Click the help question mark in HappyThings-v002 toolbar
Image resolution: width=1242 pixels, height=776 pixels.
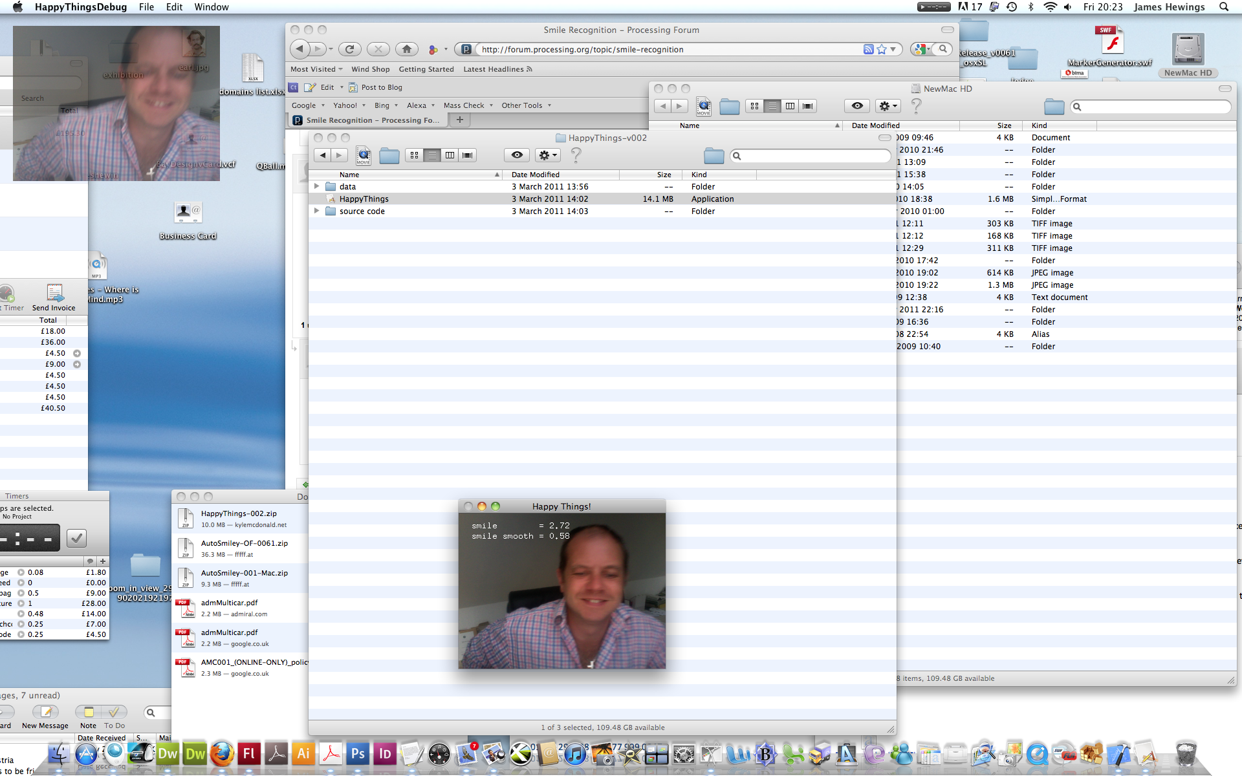[576, 155]
